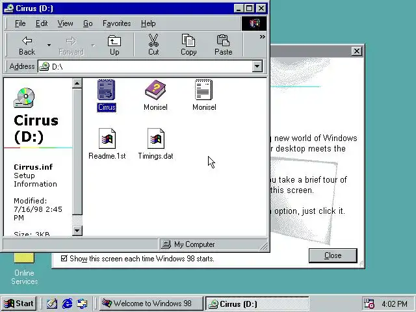Open the View menu
The image size is (416, 312).
(65, 23)
